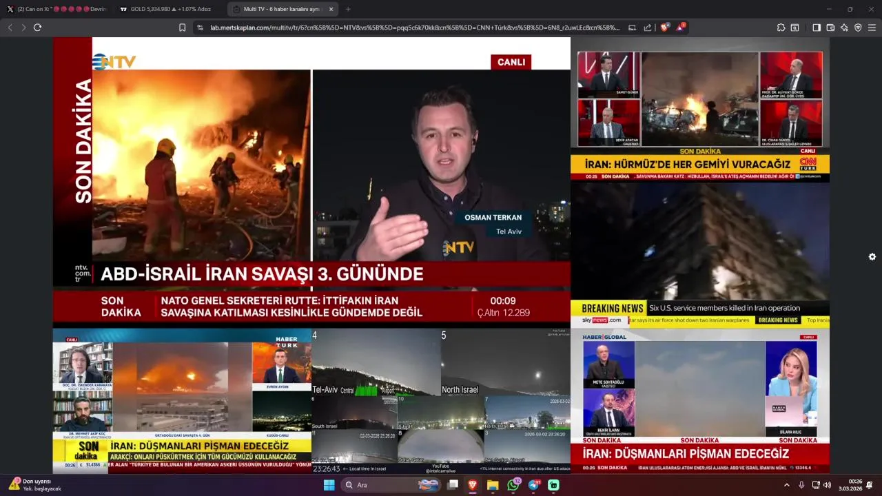The width and height of the screenshot is (882, 496).
Task: Open a new browser tab with plus
Action: [x=348, y=9]
